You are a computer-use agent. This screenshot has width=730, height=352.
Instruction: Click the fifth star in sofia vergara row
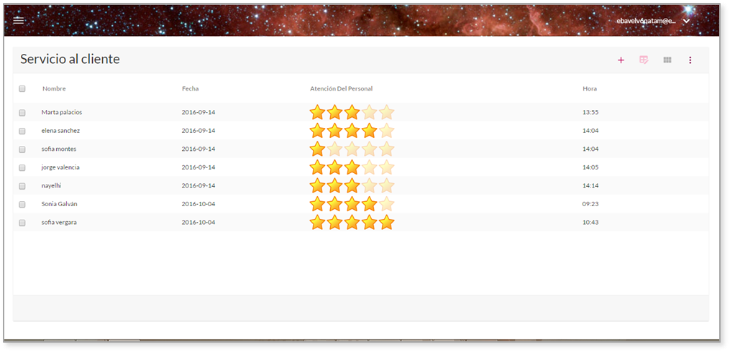click(386, 222)
